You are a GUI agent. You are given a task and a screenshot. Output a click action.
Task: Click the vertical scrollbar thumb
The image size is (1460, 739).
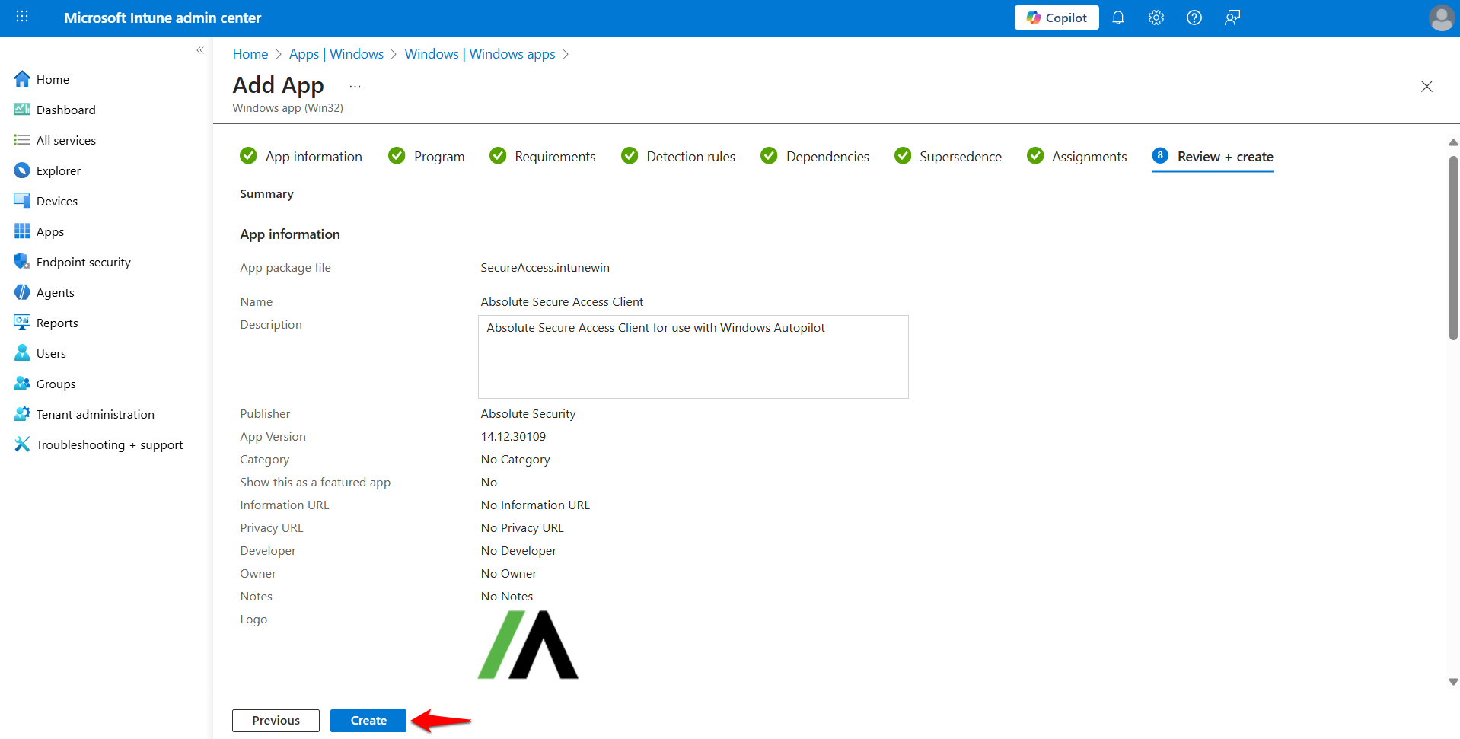pyautogui.click(x=1453, y=247)
